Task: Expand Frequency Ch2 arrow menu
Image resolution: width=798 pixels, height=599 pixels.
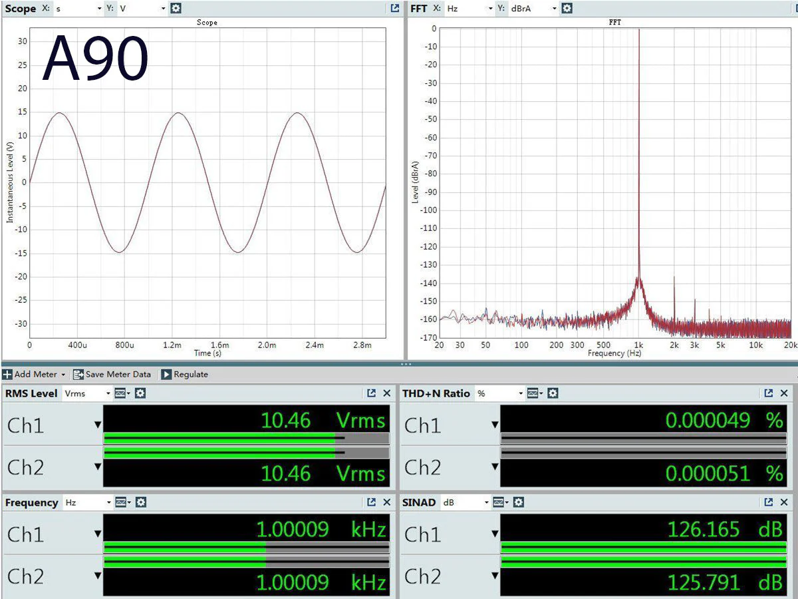Action: tap(98, 576)
